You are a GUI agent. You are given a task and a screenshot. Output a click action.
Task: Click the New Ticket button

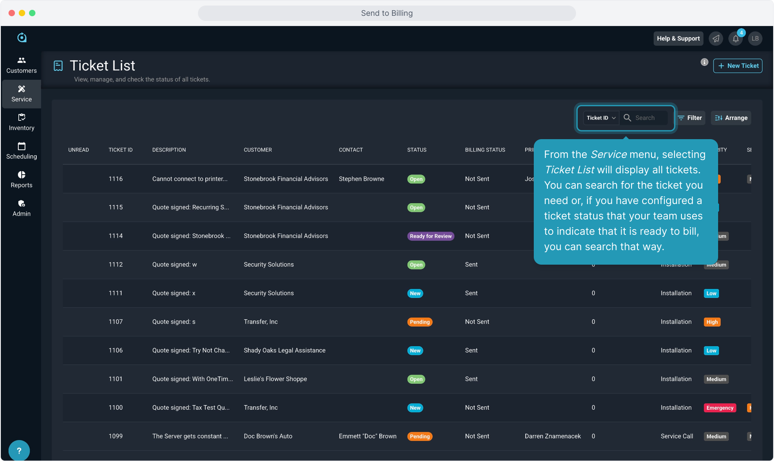click(738, 66)
